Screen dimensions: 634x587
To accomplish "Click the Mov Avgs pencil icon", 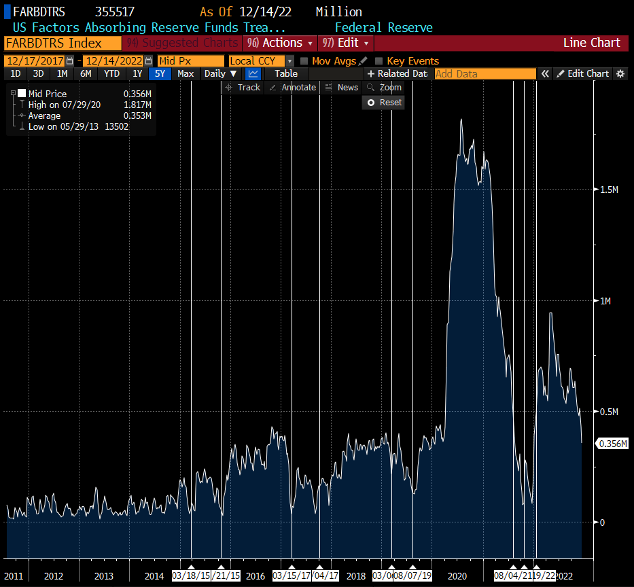I will coord(364,61).
